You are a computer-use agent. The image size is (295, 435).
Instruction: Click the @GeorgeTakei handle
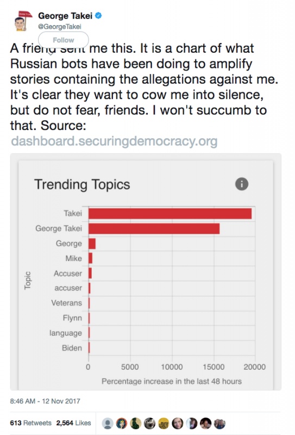60,27
